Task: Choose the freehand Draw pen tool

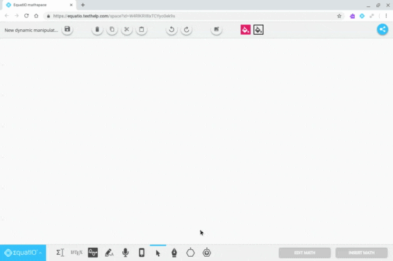Action: pyautogui.click(x=174, y=253)
